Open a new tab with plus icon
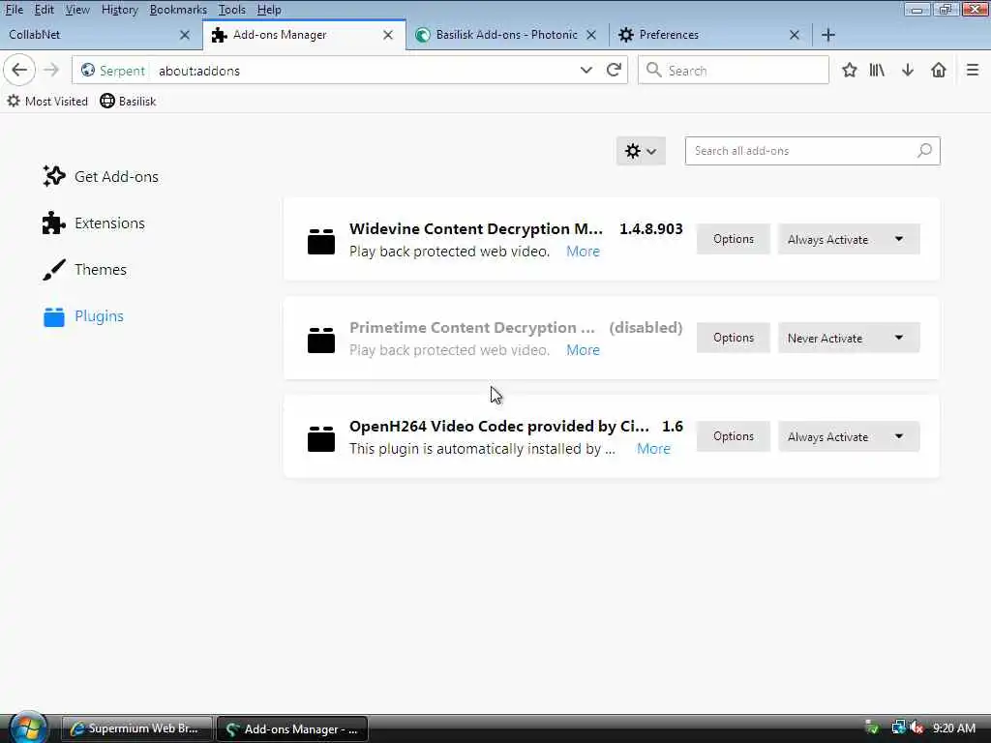The image size is (991, 743). [828, 35]
